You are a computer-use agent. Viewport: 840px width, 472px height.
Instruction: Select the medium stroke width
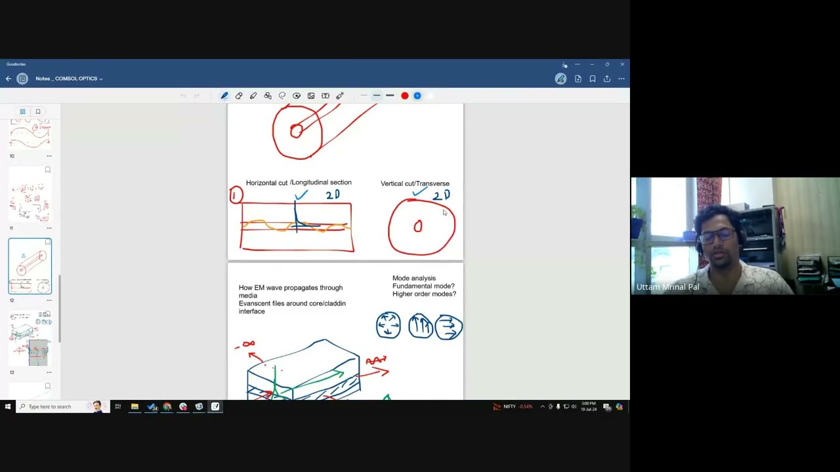tap(377, 96)
